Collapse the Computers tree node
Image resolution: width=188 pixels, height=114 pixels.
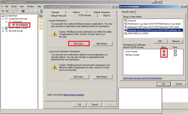click(7, 22)
